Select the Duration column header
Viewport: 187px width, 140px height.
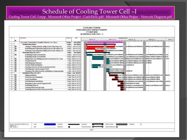coord(69,39)
